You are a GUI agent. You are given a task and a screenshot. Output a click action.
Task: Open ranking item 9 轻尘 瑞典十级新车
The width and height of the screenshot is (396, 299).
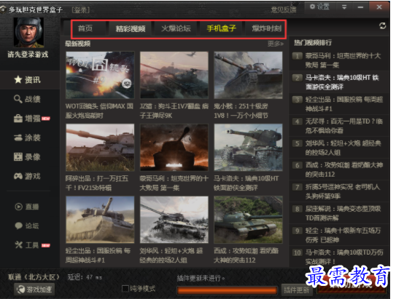click(339, 235)
